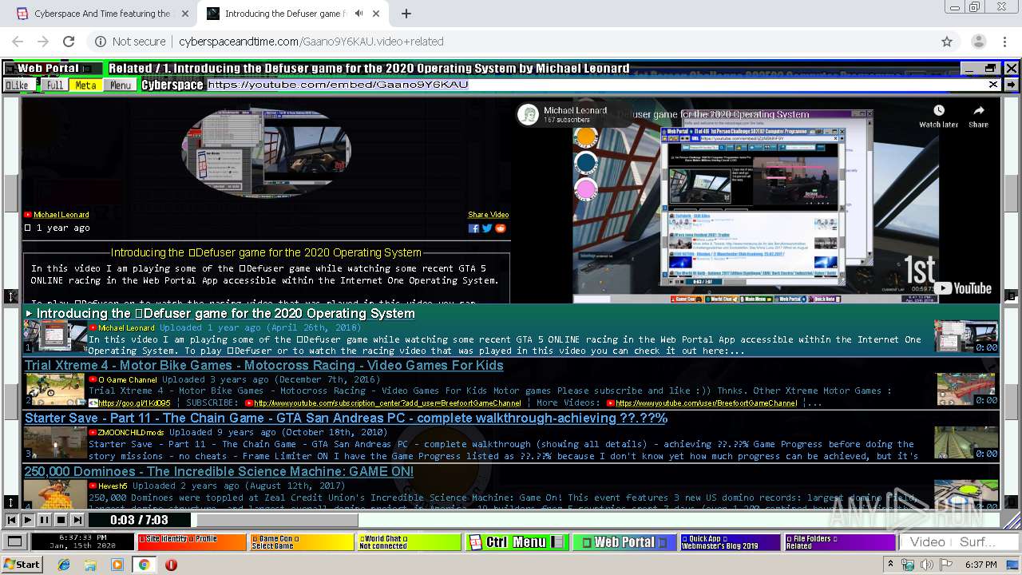Bookmark this page with the star icon
Screen dimensions: 1022x575
click(947, 42)
